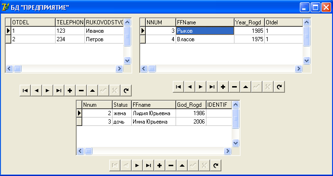Click right arrow of employees grid horizontal scrollbar
The image size is (333, 176).
click(x=298, y=68)
